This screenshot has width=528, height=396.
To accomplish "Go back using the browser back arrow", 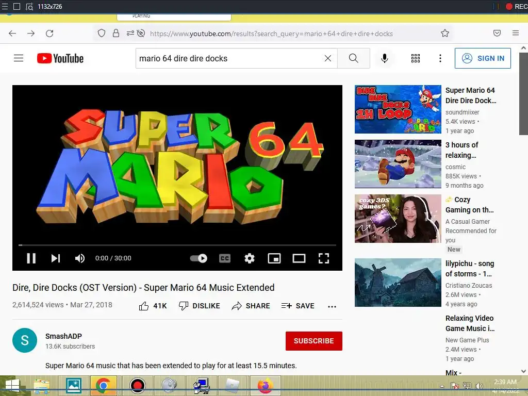I will click(12, 34).
